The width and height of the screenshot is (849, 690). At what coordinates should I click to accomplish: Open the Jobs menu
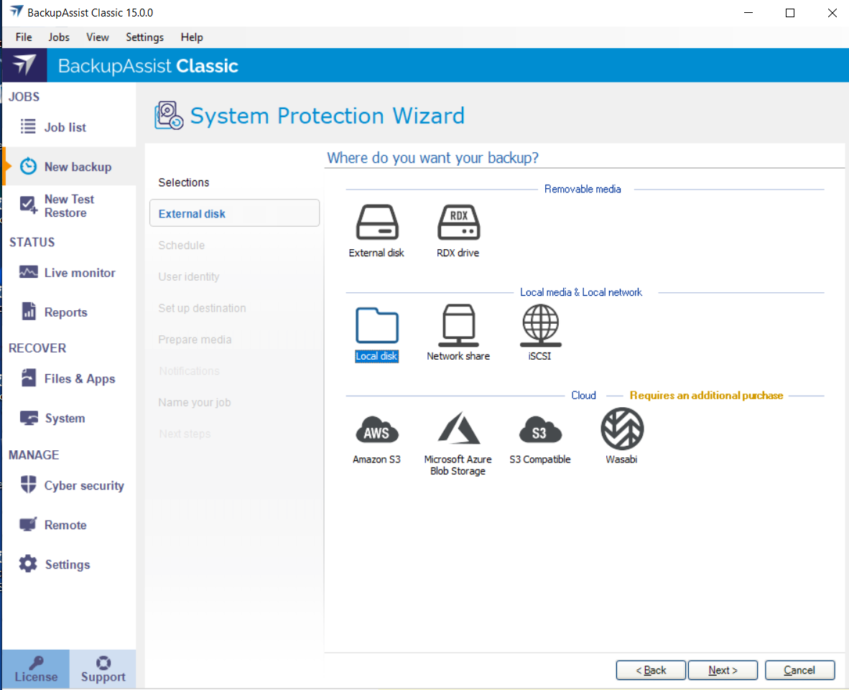click(x=59, y=37)
